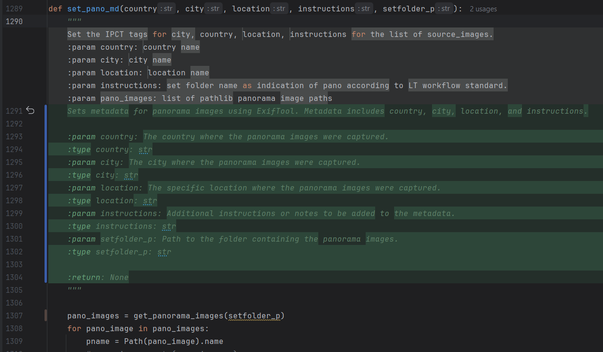Viewport: 603px width, 352px height.
Task: Click 'pname' variable on line 1309
Action: [98, 342]
